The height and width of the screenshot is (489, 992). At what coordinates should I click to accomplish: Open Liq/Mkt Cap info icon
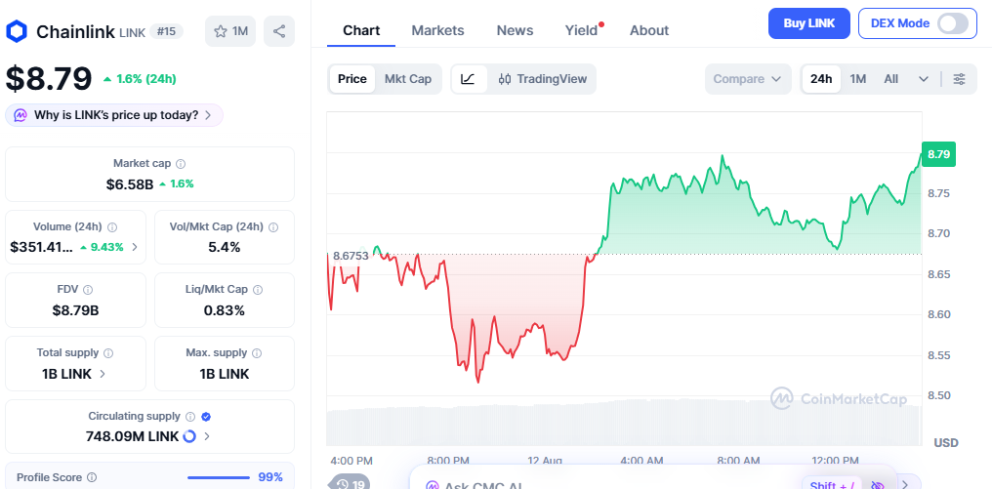[x=258, y=290]
